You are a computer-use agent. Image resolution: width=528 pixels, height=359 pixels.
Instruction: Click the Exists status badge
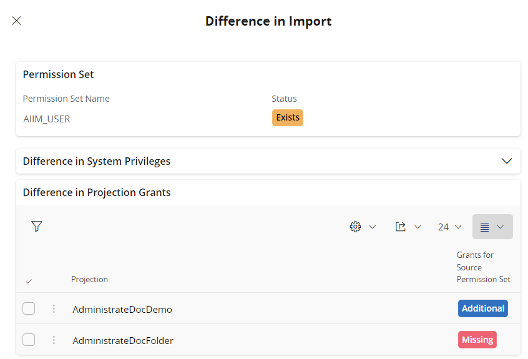pyautogui.click(x=288, y=117)
